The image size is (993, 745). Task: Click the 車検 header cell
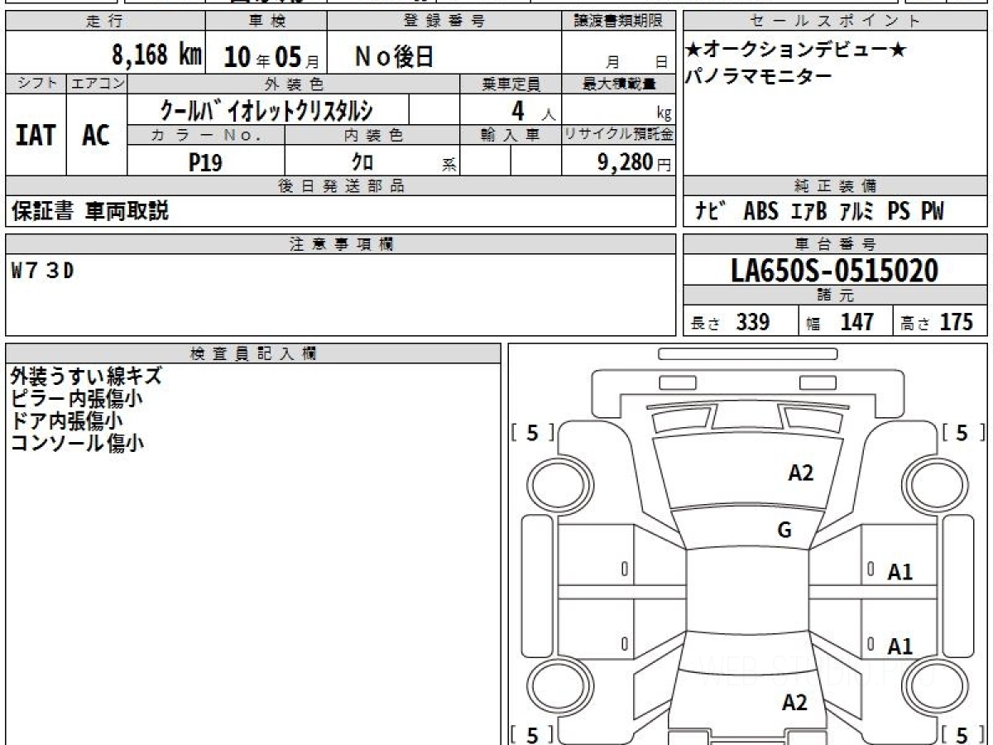[x=266, y=22]
